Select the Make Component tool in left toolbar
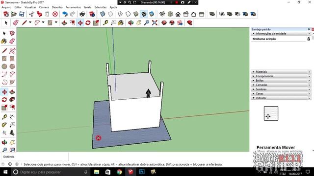Viewport: 314px width, 176px height. (x=12, y=33)
